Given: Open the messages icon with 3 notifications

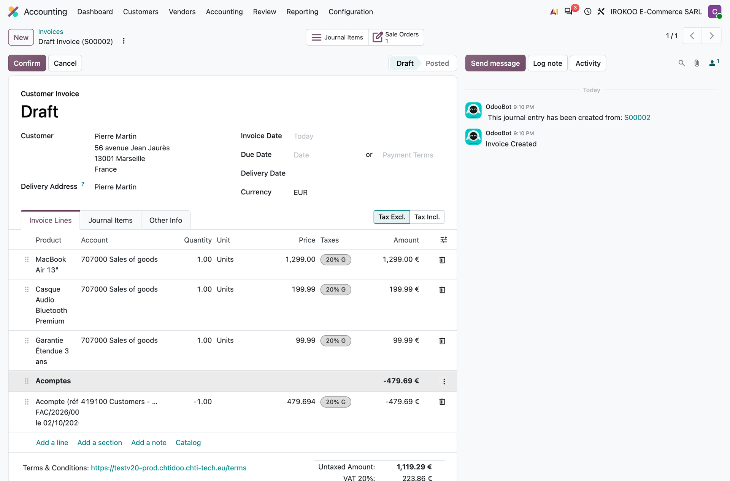Looking at the screenshot, I should [569, 11].
